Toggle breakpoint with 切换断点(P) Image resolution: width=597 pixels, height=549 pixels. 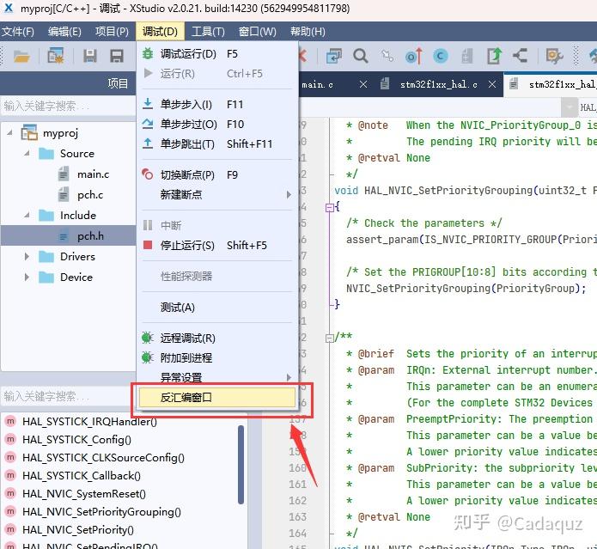tap(217, 174)
